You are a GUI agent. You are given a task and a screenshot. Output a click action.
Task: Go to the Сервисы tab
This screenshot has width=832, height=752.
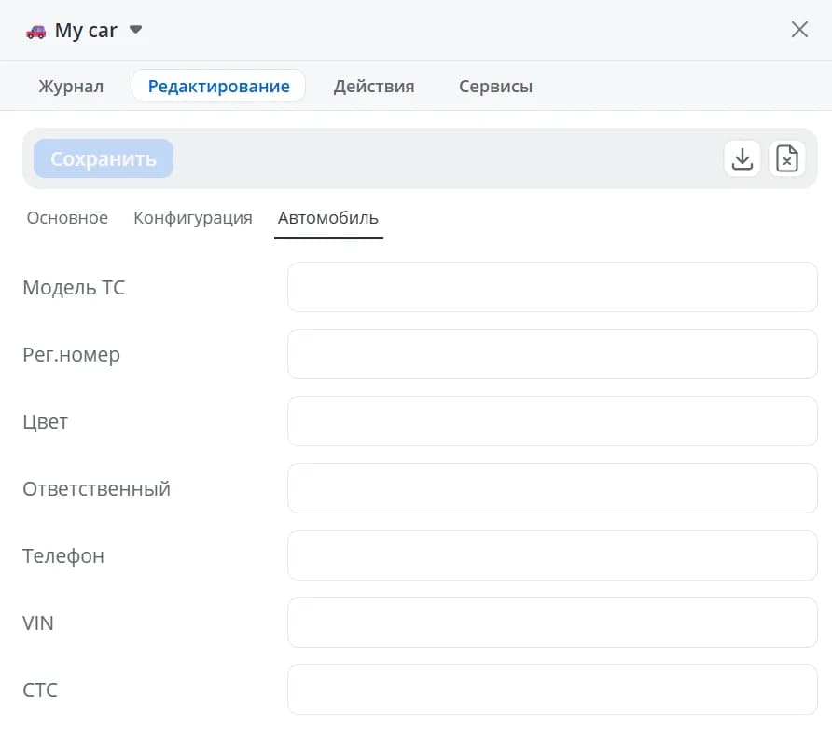click(x=495, y=86)
